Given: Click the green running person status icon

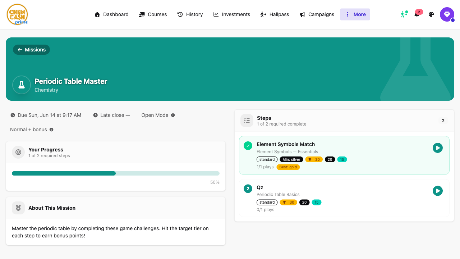Looking at the screenshot, I should (404, 14).
